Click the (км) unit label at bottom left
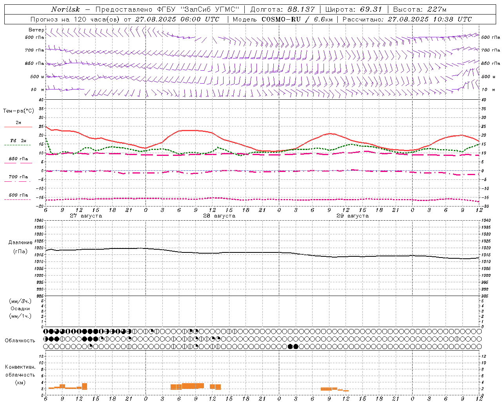This screenshot has height=402, width=502. click(20, 382)
